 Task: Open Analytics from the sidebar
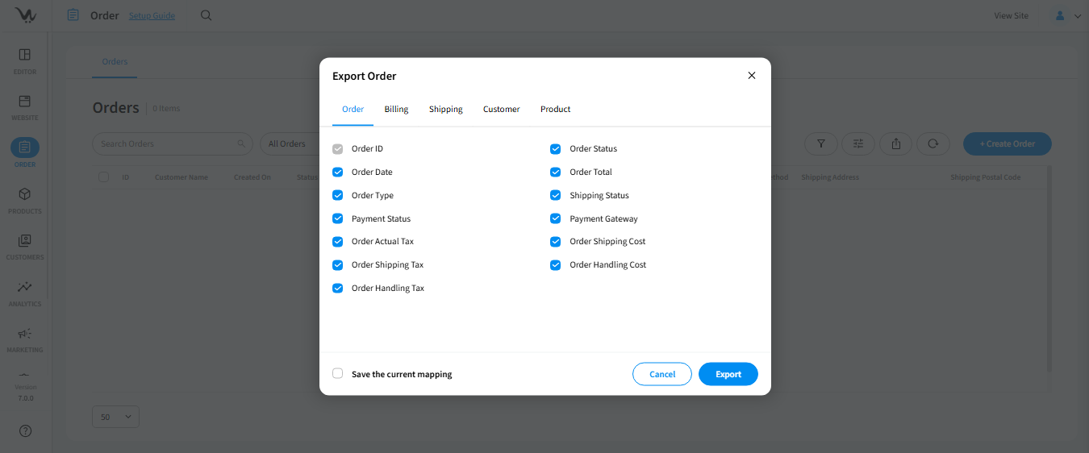pyautogui.click(x=25, y=288)
